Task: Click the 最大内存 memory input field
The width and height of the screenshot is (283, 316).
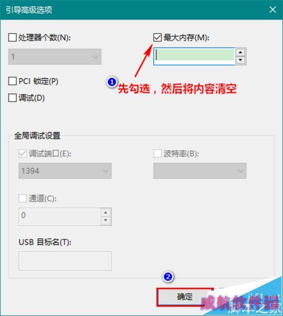Action: tap(194, 57)
